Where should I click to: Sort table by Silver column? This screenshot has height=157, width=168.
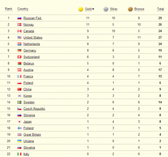coord(114,9)
